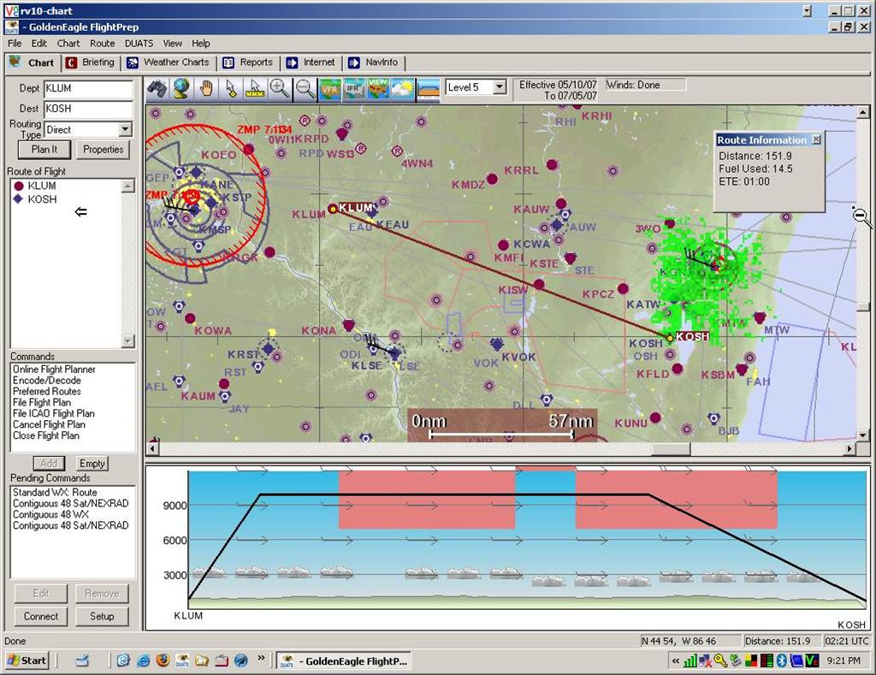Click the Plan It button

click(44, 149)
